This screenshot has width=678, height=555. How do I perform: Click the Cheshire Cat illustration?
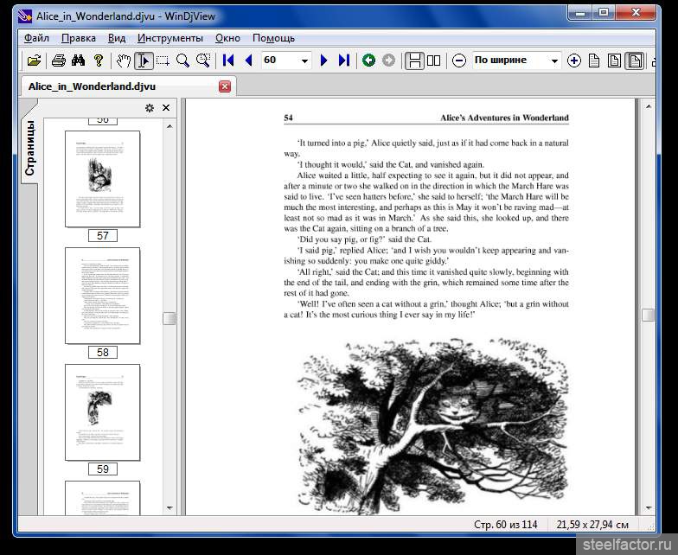432,426
